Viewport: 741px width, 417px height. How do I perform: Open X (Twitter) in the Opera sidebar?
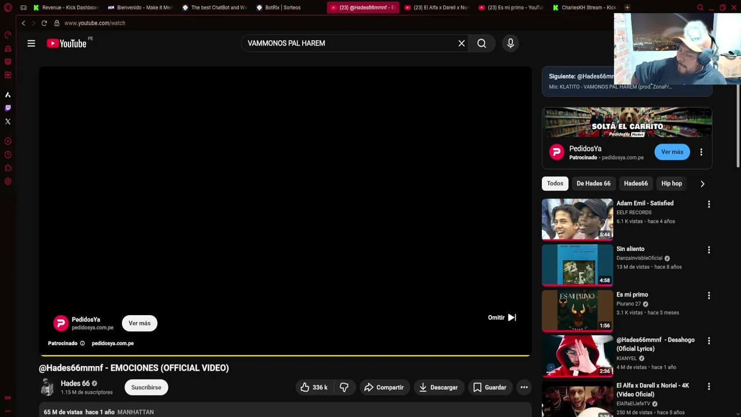click(8, 122)
